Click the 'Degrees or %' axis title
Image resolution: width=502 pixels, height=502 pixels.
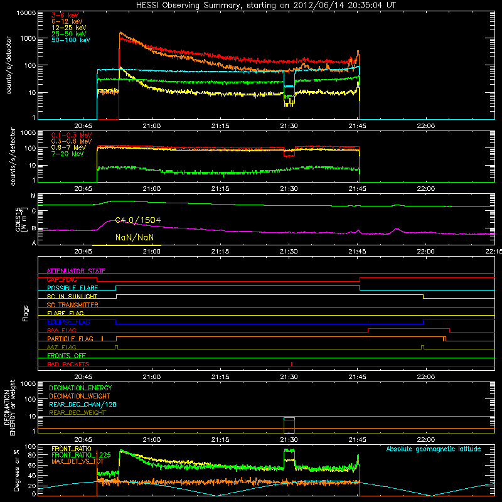[x=16, y=470]
